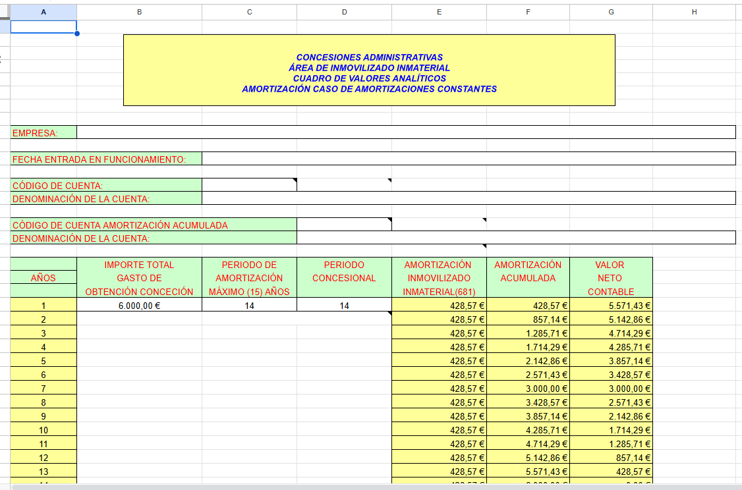Click the blue fill handle of cell A1
This screenshot has height=490, width=742.
coord(76,33)
